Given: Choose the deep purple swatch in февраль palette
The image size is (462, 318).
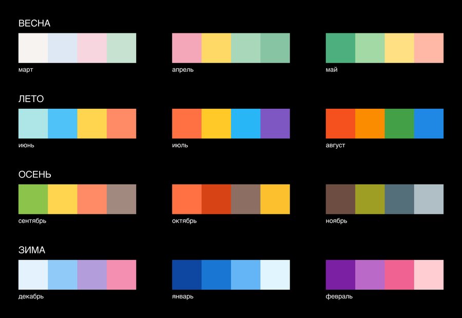Looking at the screenshot, I should coord(341,275).
